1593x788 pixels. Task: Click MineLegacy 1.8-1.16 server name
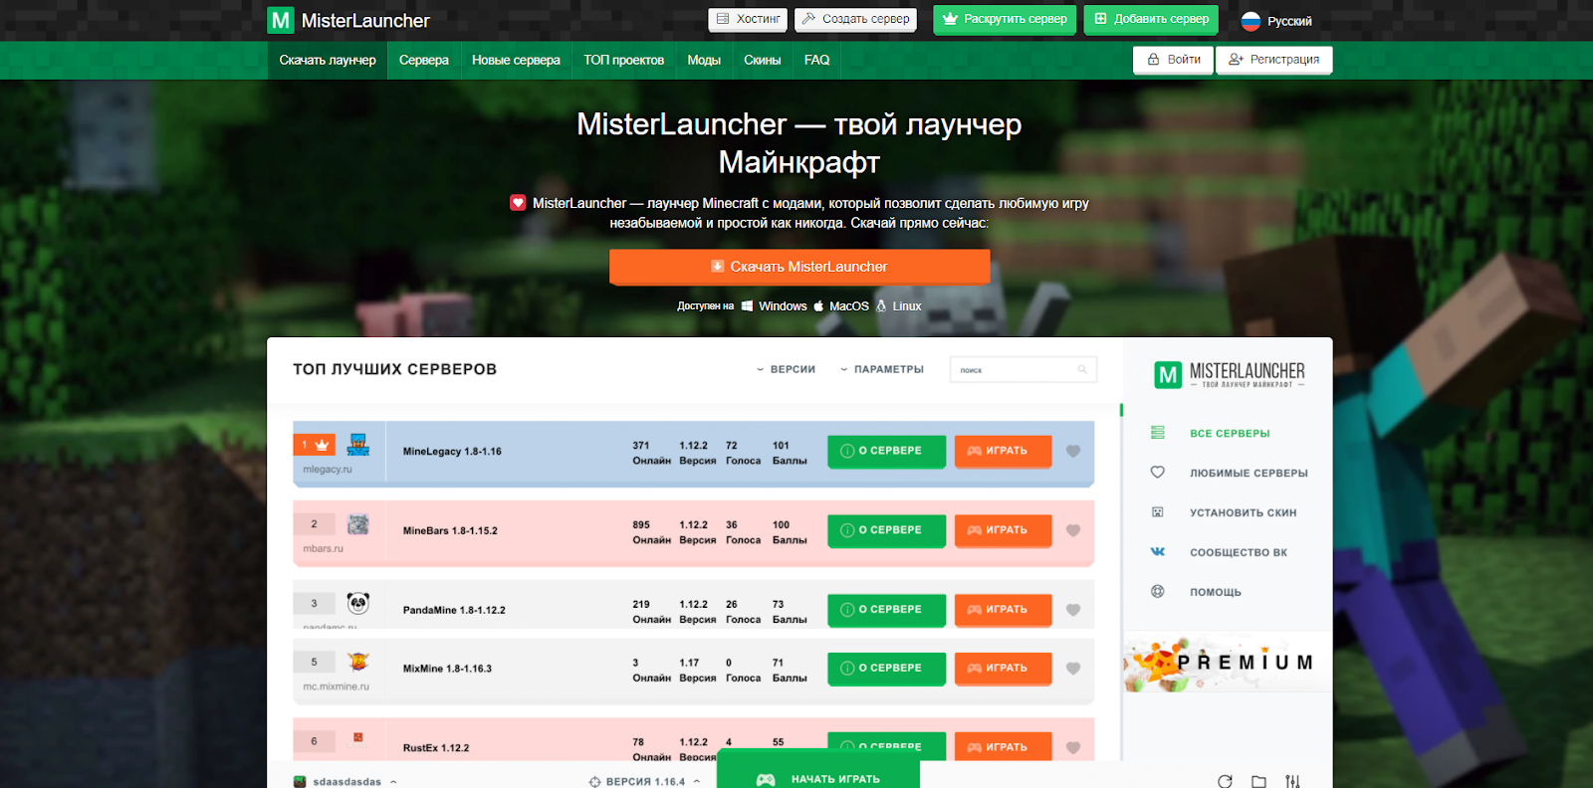(452, 452)
